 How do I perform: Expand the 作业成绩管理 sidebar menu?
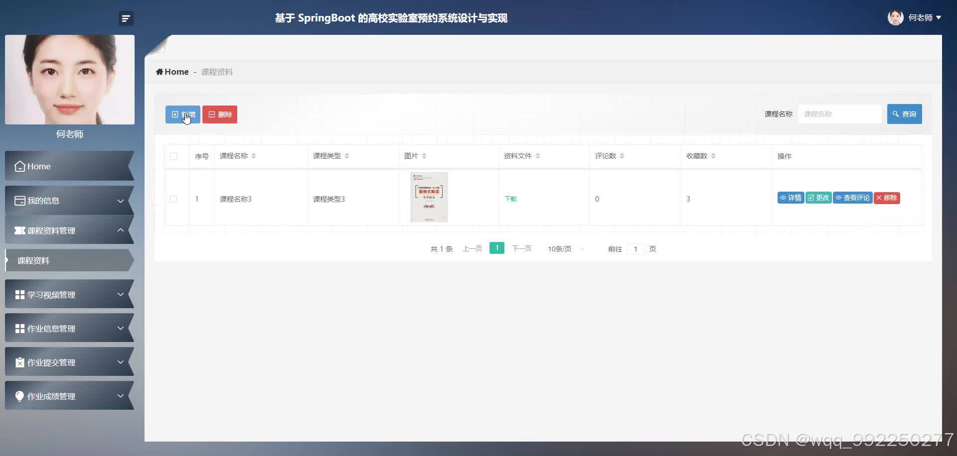(x=70, y=396)
